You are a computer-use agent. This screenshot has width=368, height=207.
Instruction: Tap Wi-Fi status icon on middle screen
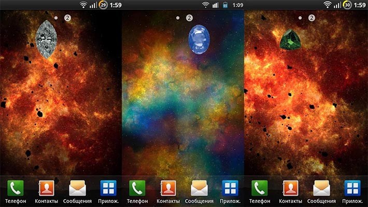pos(206,5)
